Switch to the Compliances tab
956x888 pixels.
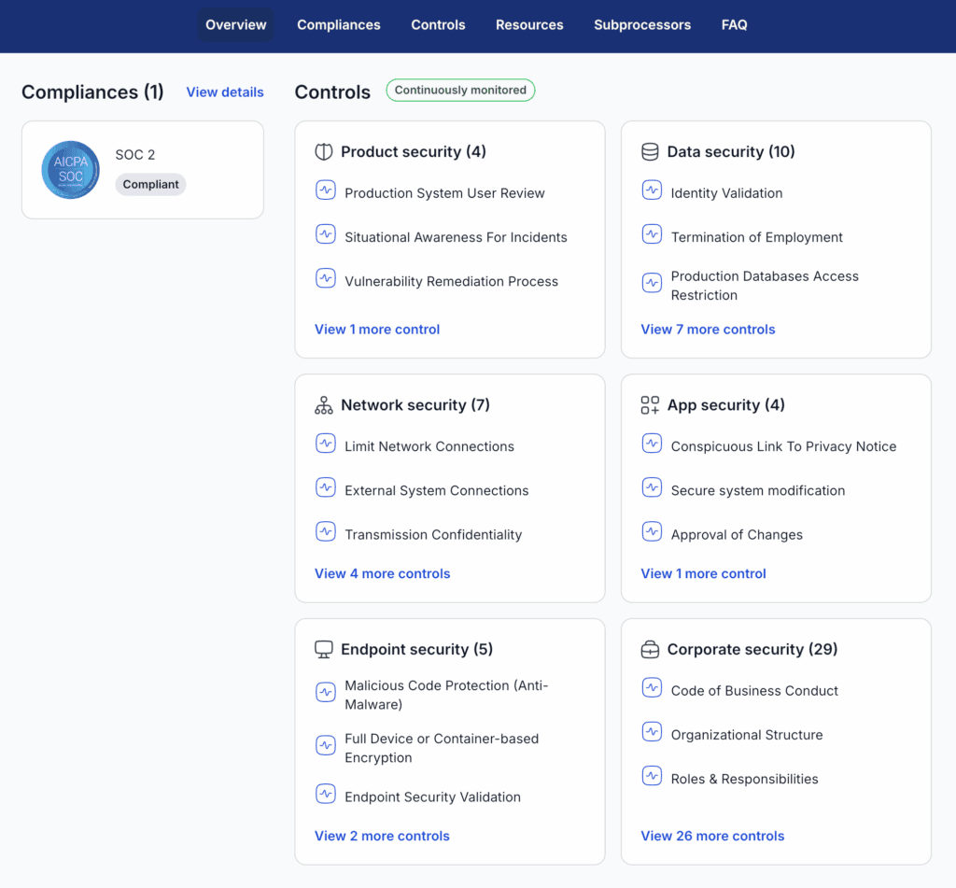[x=338, y=25]
